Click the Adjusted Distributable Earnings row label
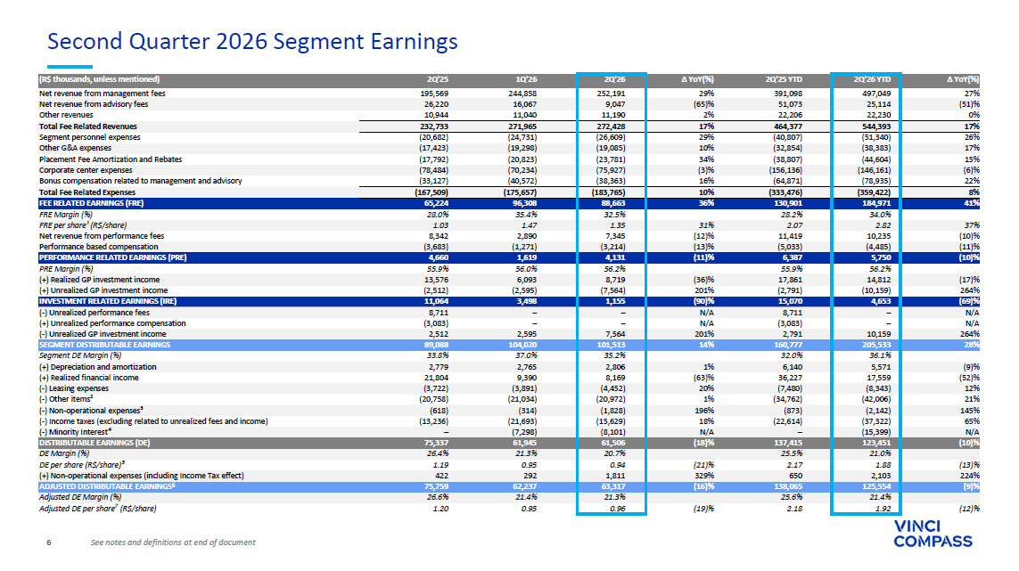Screen dimensions: 1019x571 [107, 486]
